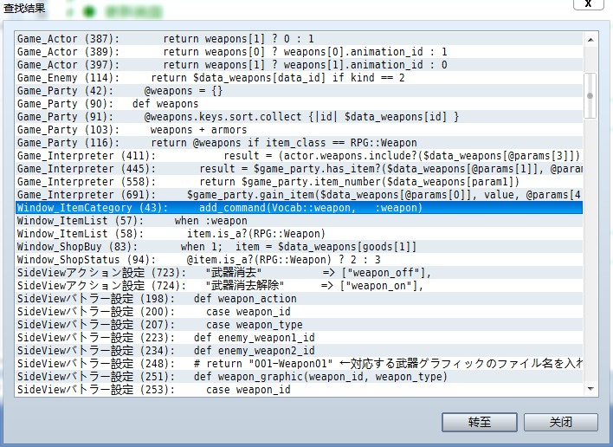Select result Game_Party (116)
The width and height of the screenshot is (613, 447).
pyautogui.click(x=299, y=142)
